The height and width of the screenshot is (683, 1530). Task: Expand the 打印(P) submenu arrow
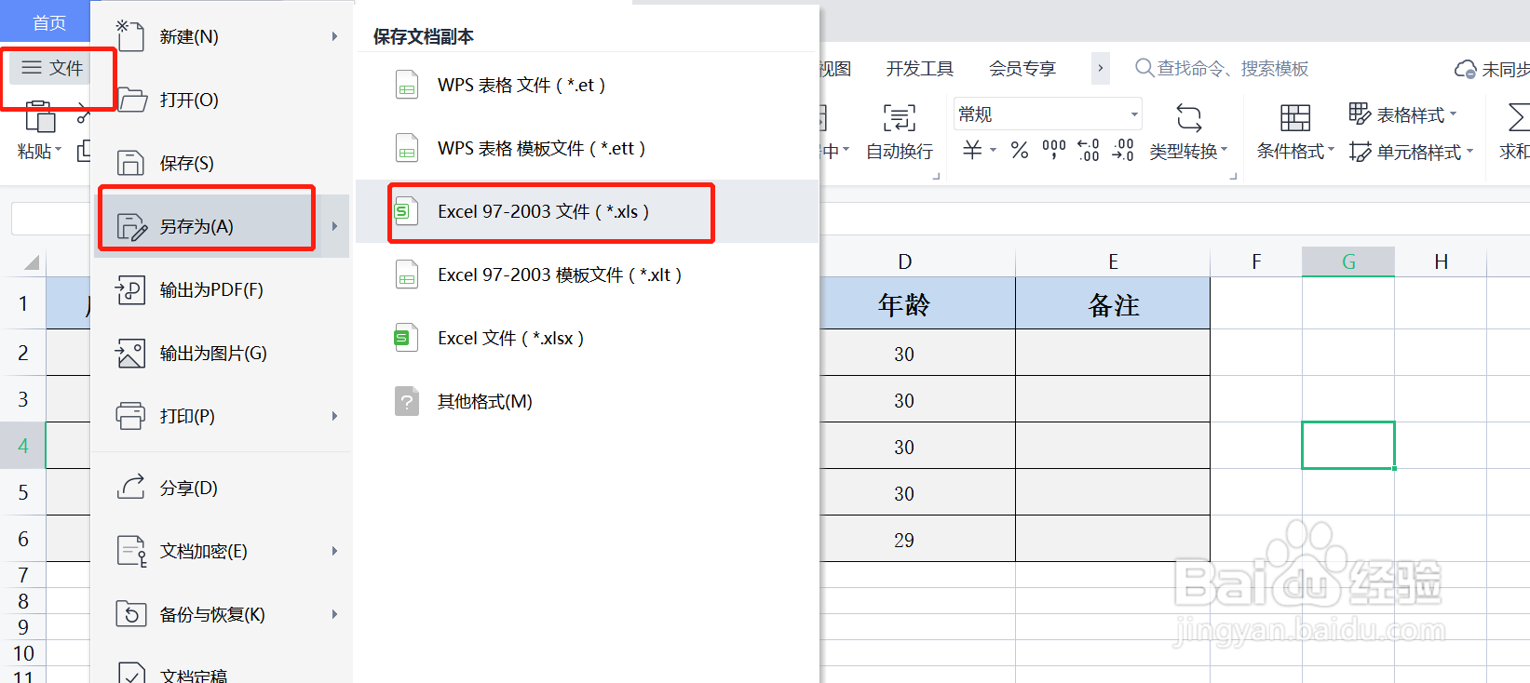click(x=334, y=416)
